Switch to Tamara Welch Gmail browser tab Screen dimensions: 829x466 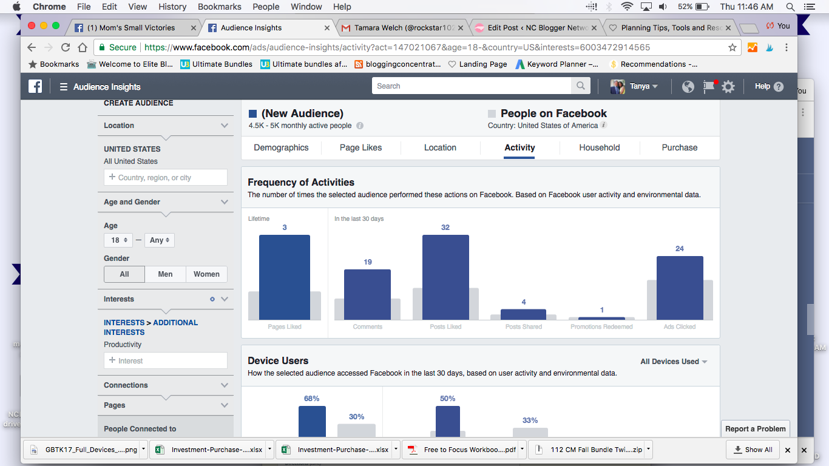(x=402, y=28)
